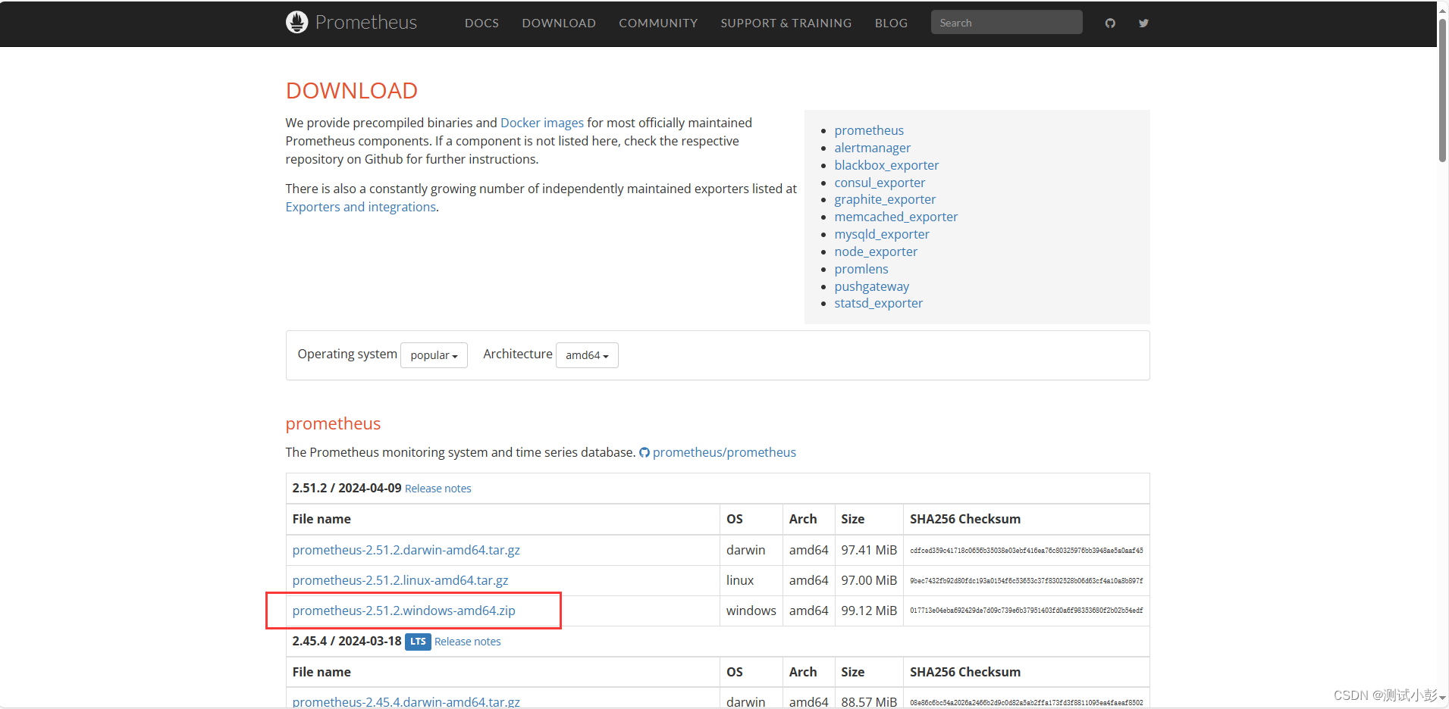Jump to consul_exporter section
Image resolution: width=1449 pixels, height=709 pixels.
pos(880,183)
